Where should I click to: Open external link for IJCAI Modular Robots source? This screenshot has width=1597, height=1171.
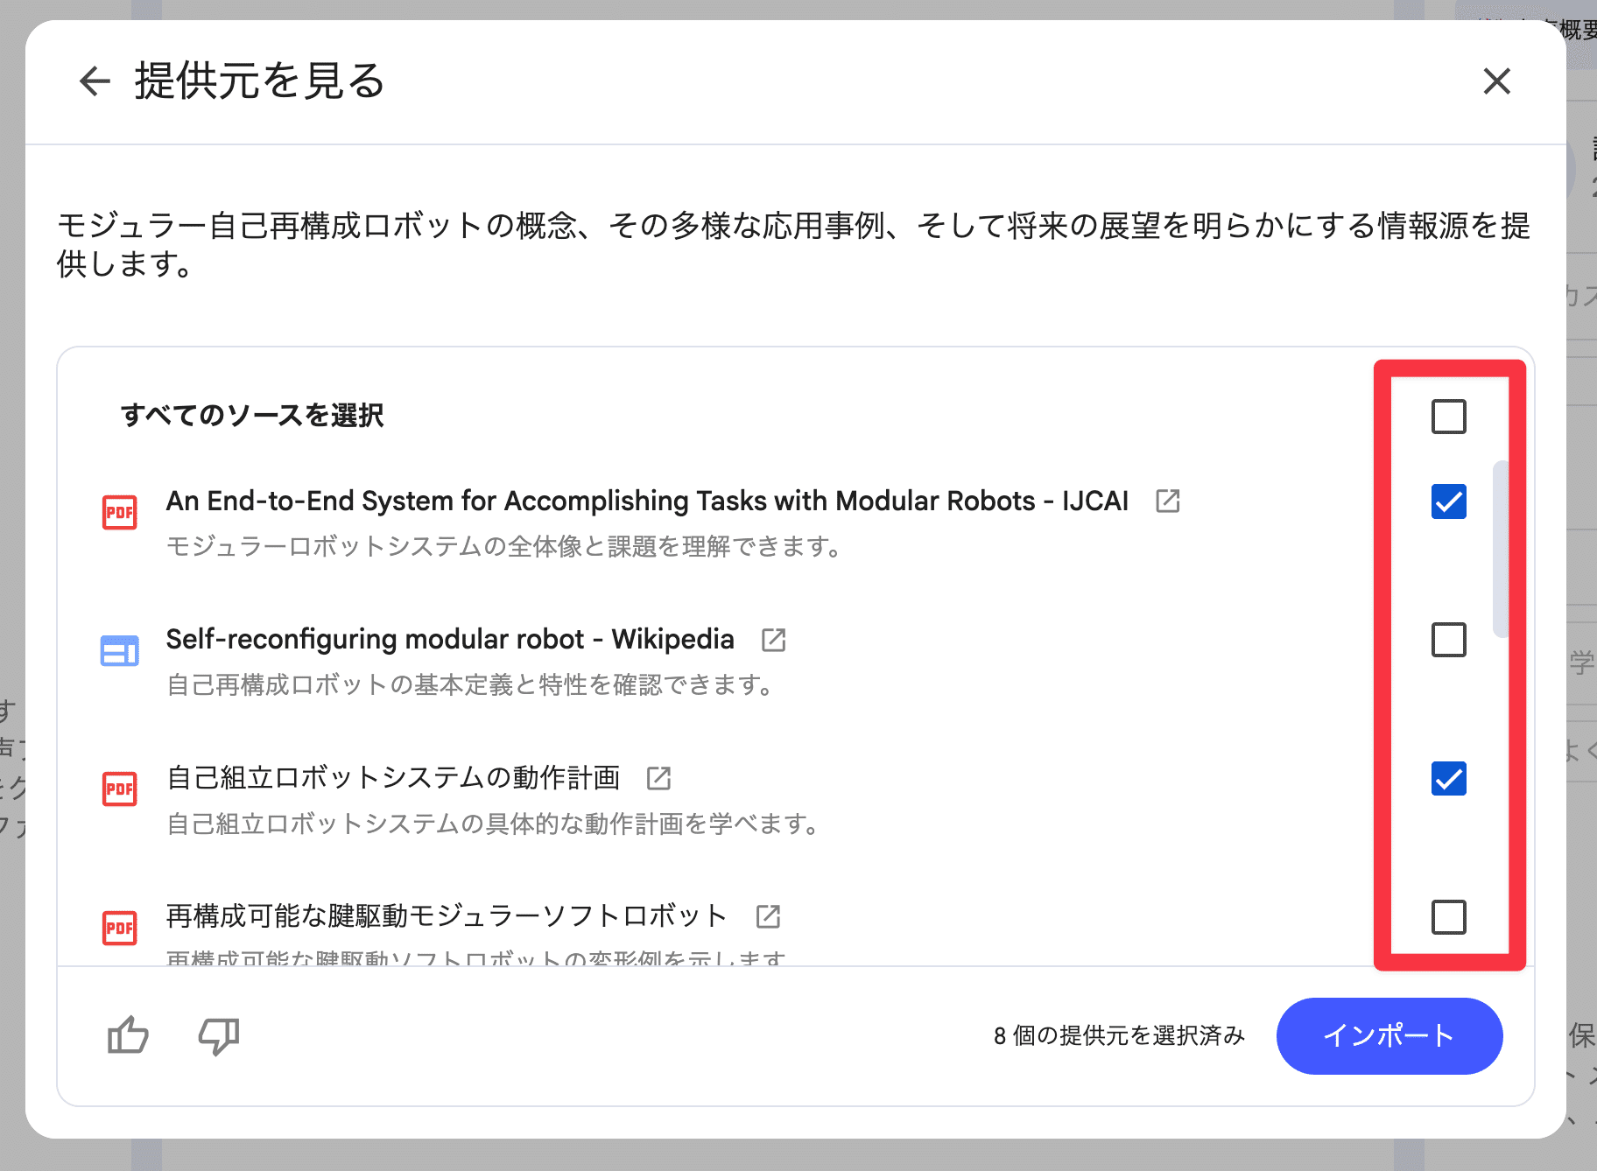click(x=1167, y=501)
